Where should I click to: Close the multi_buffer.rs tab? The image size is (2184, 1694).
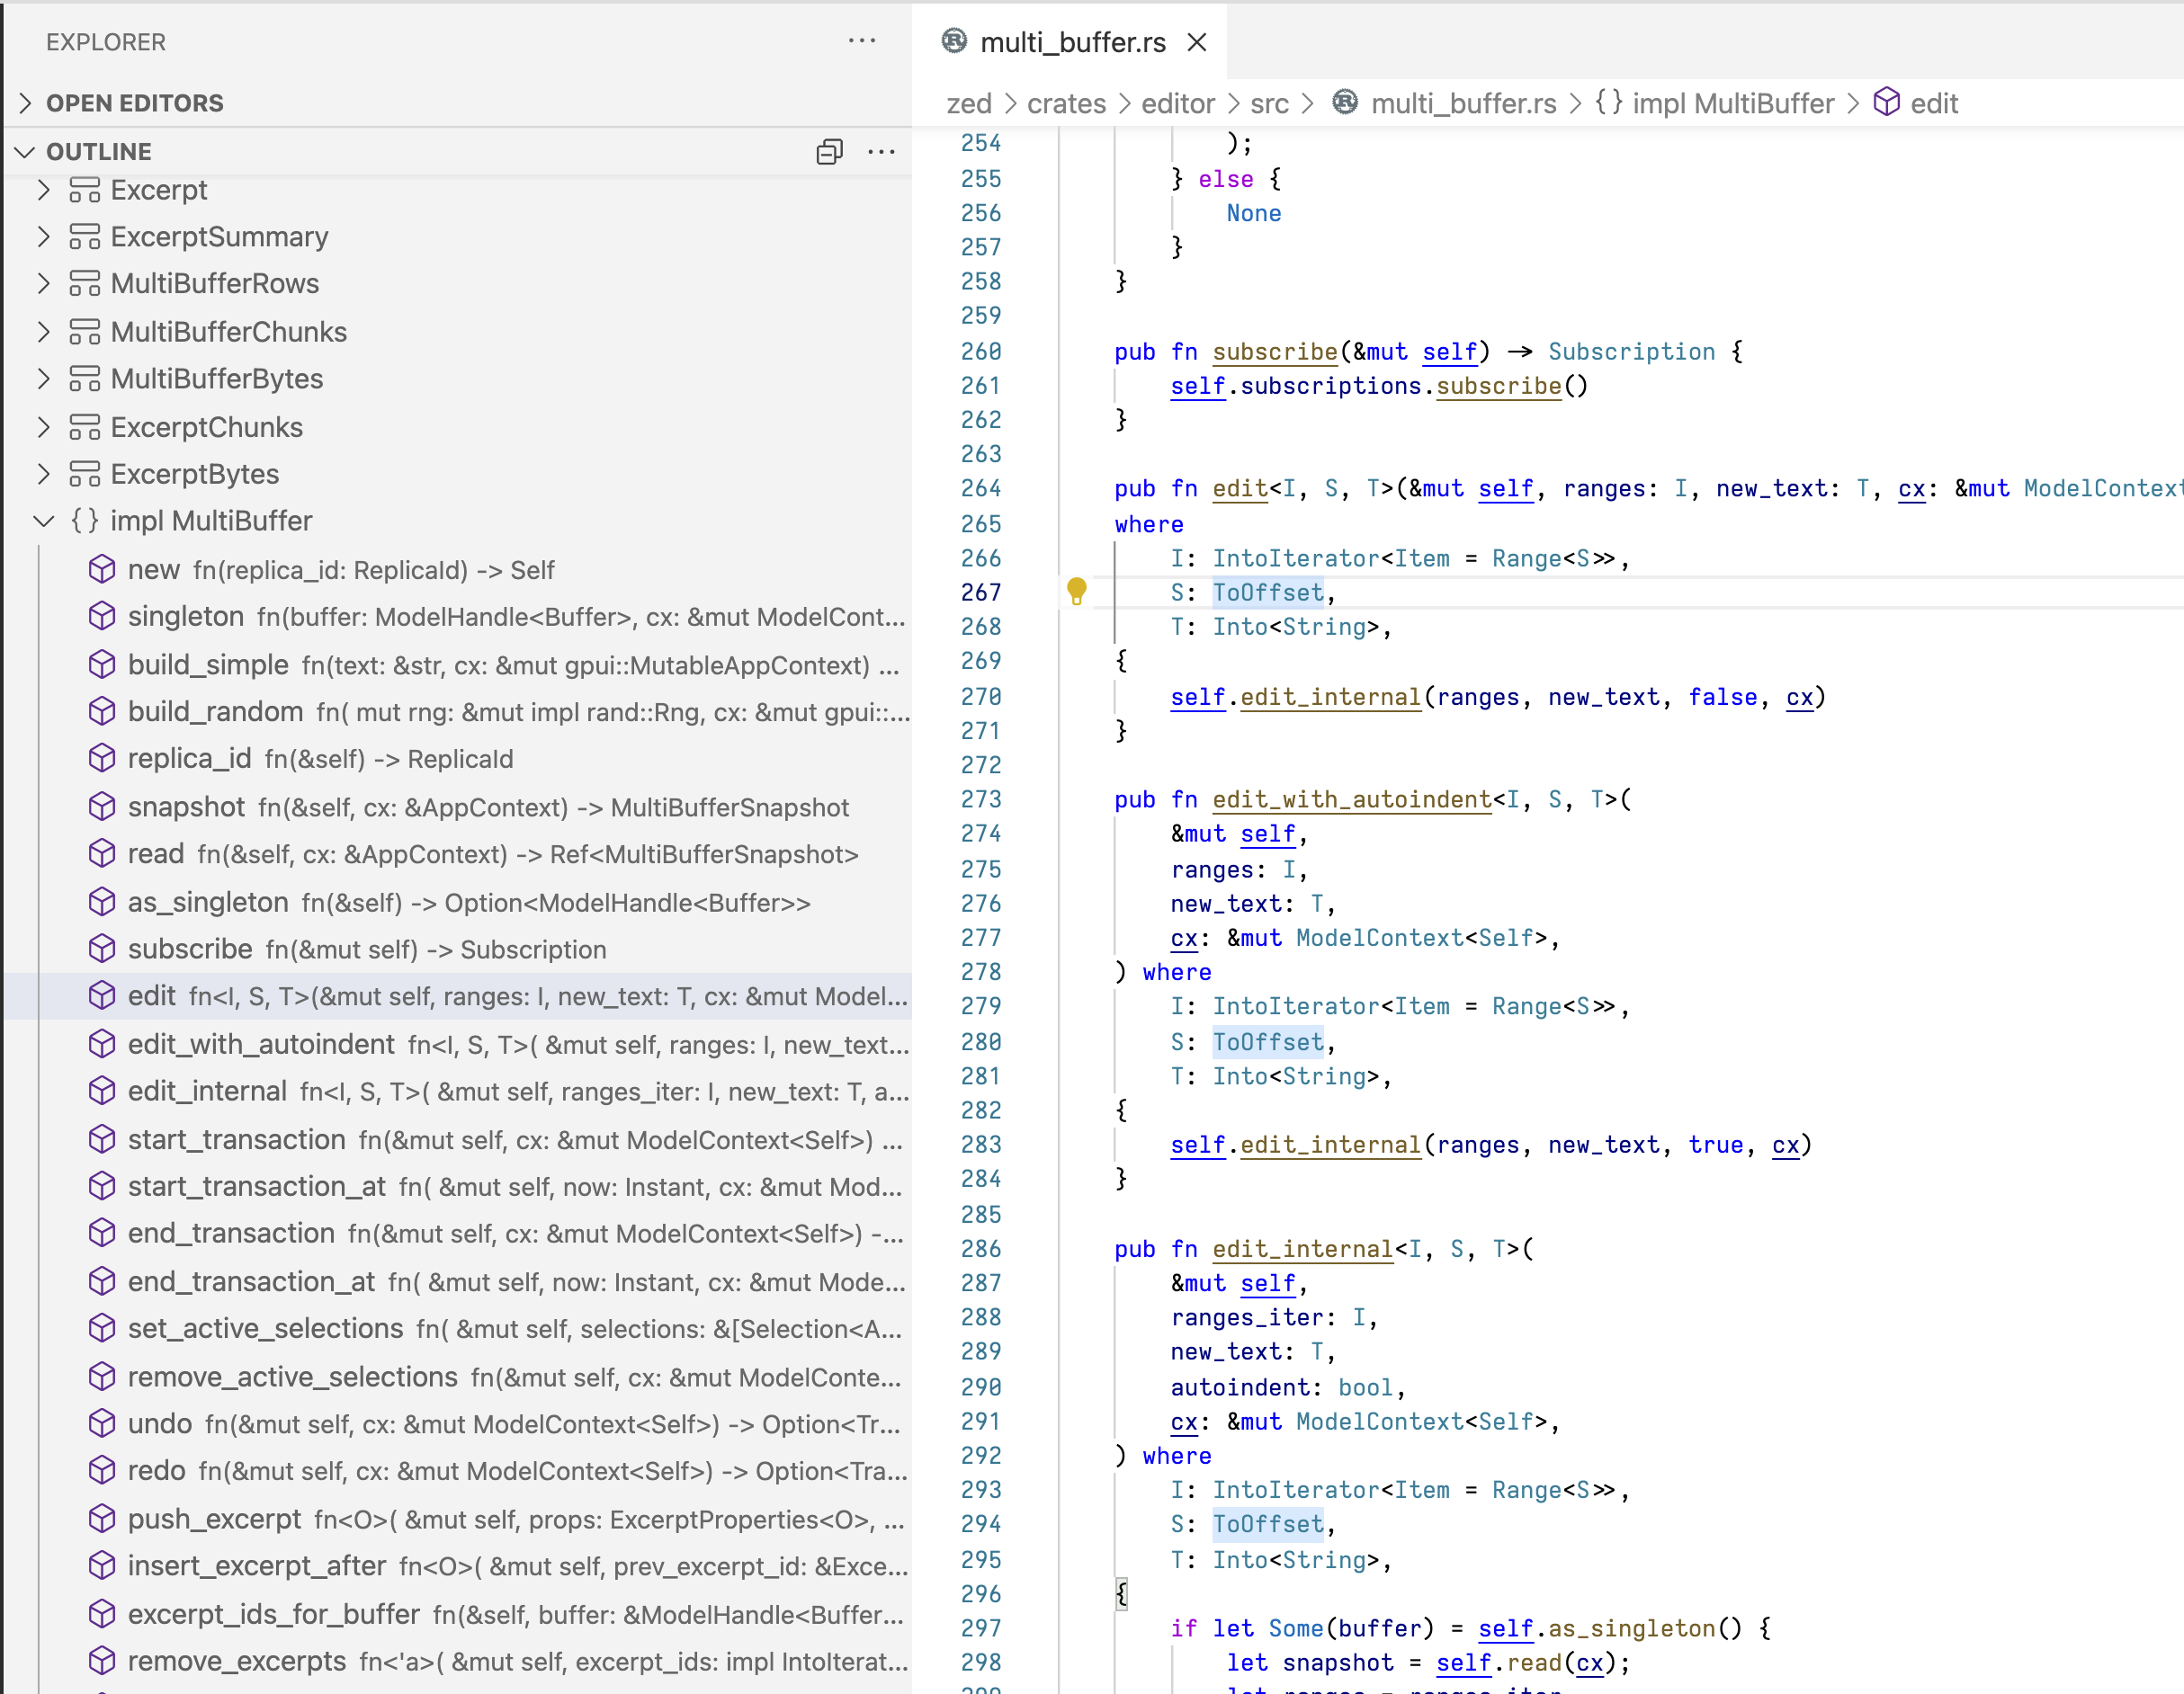point(1197,42)
